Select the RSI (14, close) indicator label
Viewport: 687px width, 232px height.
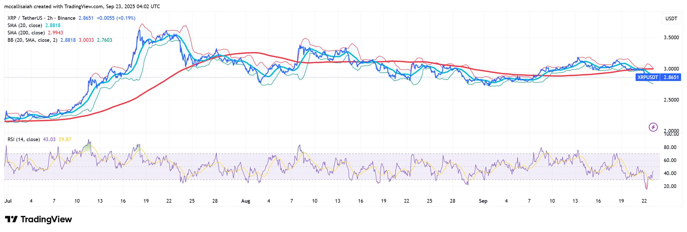click(24, 139)
